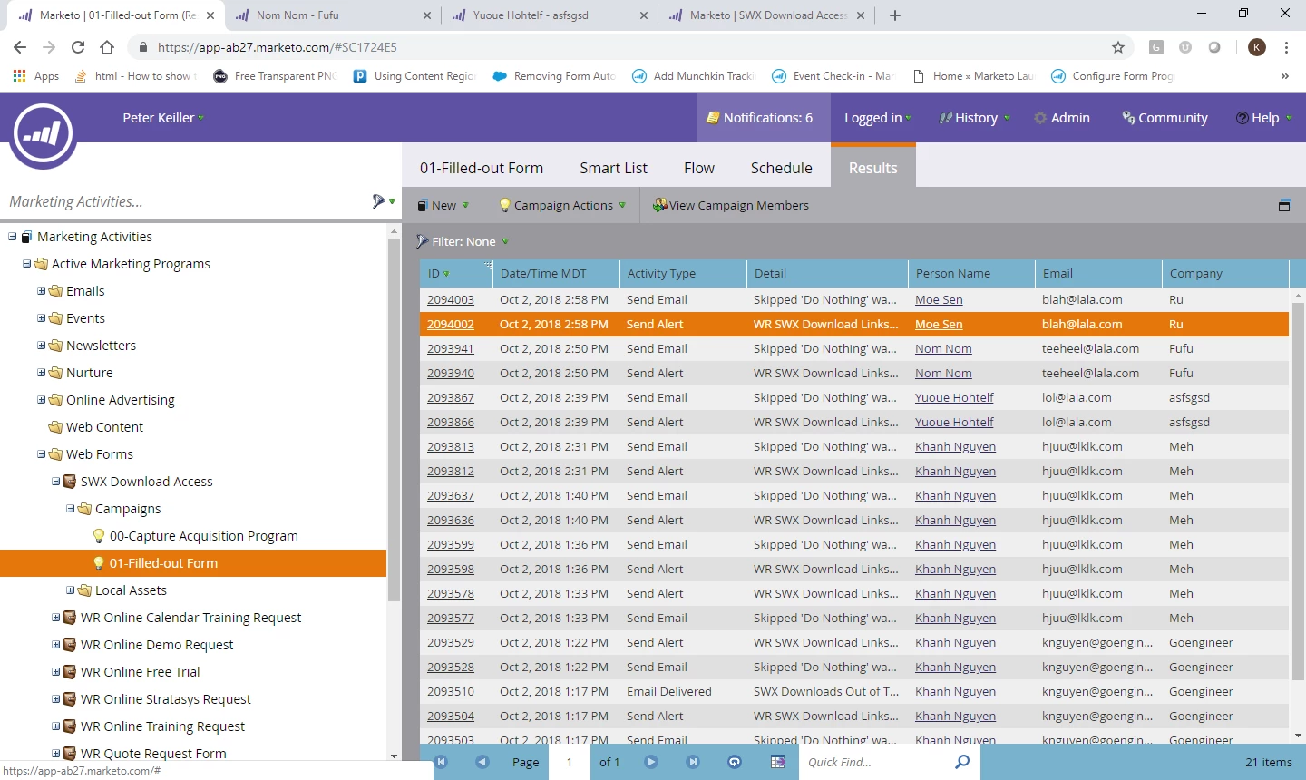1306x780 pixels.
Task: Collapse the Marketing Activities root node
Action: coord(13,237)
